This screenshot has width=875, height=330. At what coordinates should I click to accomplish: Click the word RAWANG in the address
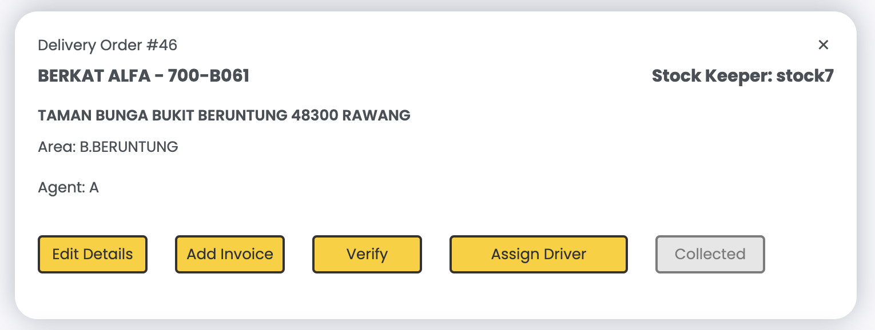[376, 116]
